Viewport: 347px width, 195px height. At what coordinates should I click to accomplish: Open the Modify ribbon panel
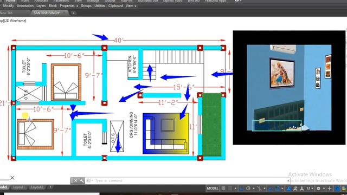pos(9,6)
